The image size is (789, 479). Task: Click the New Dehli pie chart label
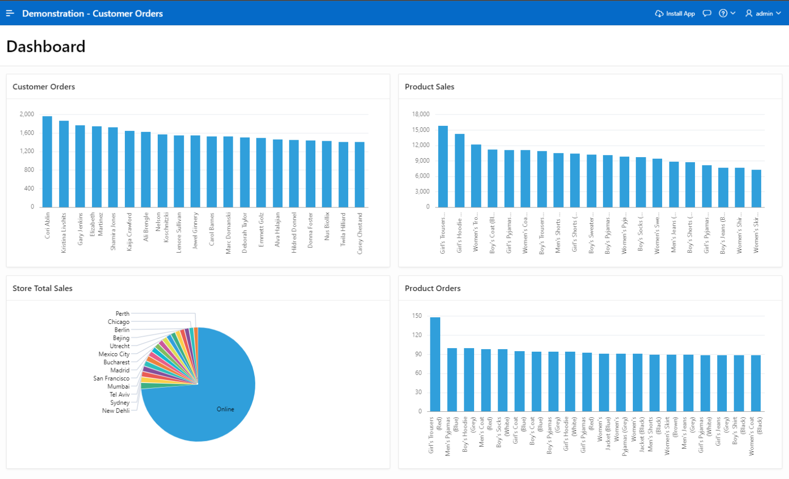point(116,411)
